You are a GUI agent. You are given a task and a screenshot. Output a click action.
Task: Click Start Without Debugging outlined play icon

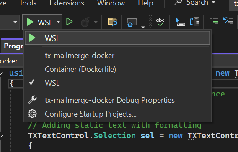70,22
